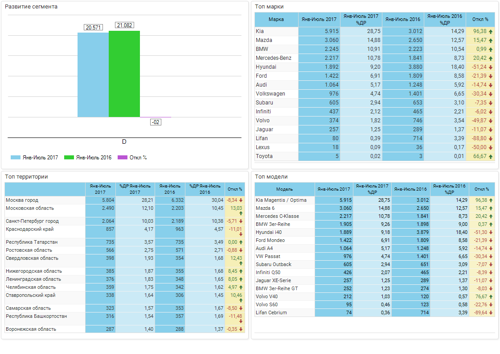Click the down arrow in the Lifan brand row
This screenshot has height=354, width=500.
[491, 139]
